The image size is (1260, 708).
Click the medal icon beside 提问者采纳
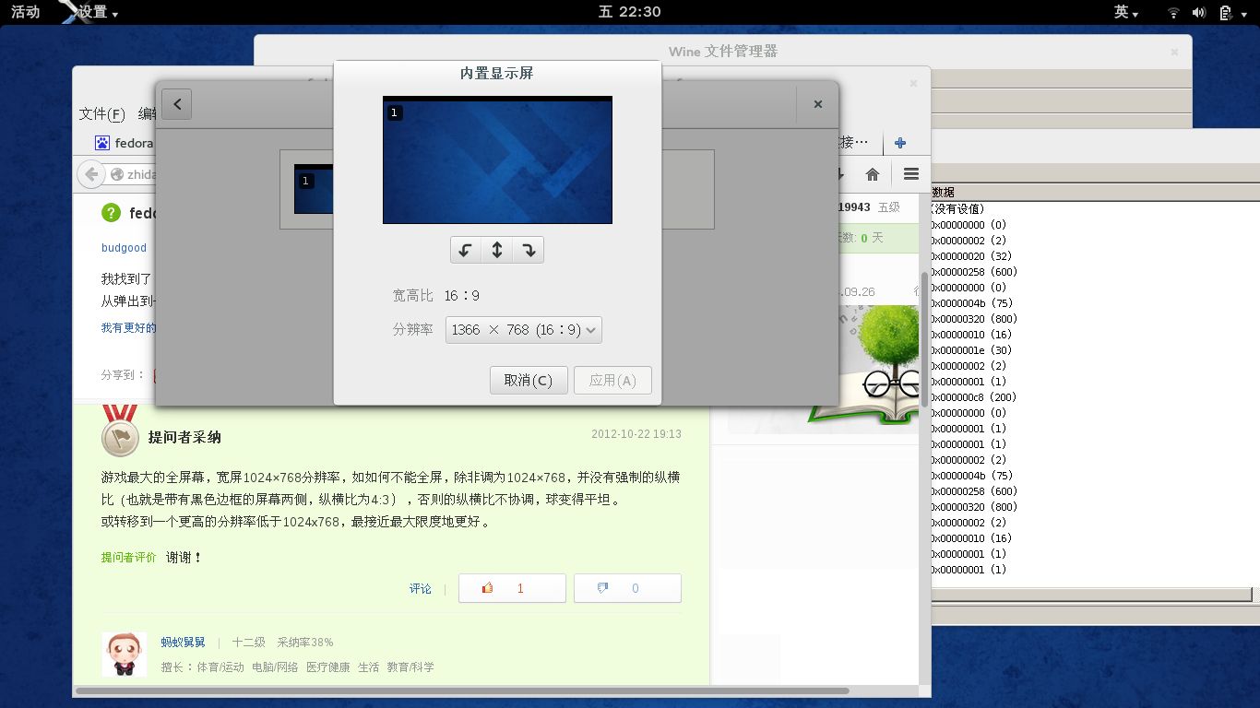(120, 431)
